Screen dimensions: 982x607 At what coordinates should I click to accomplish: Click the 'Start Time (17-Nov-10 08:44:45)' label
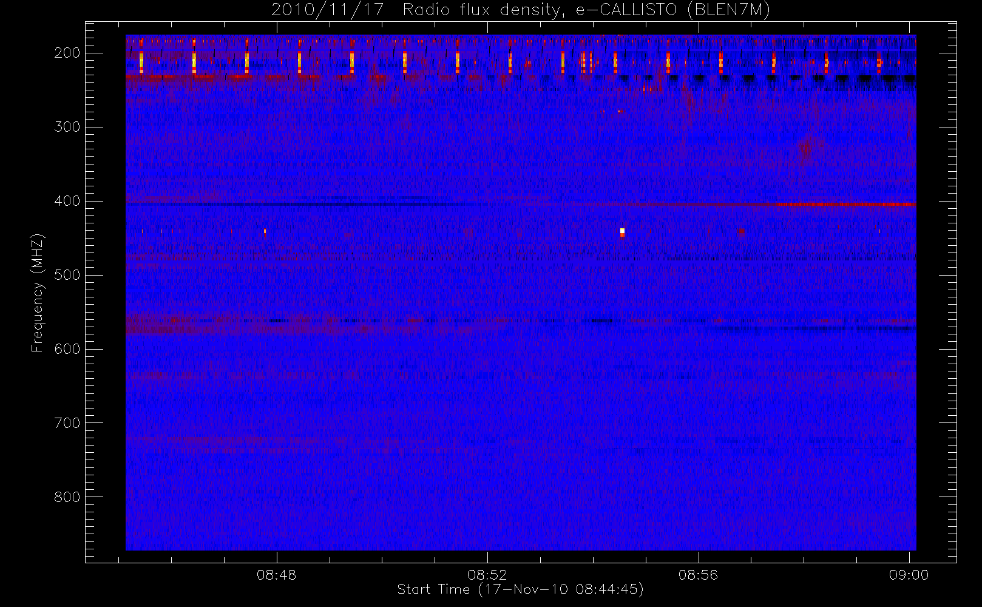click(520, 589)
